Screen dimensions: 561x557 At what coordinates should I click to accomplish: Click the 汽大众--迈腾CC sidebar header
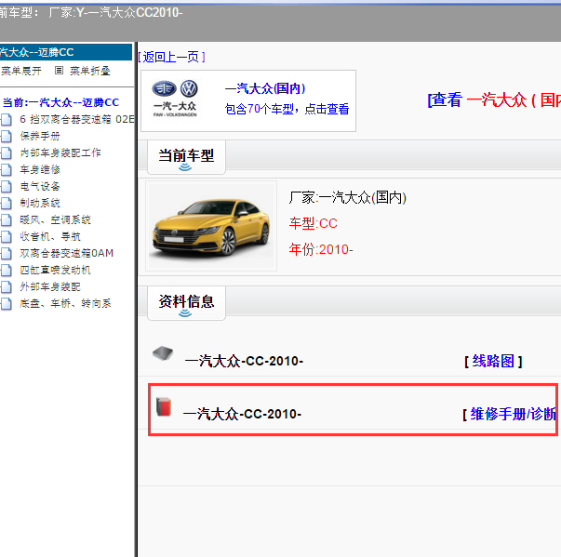[66, 52]
